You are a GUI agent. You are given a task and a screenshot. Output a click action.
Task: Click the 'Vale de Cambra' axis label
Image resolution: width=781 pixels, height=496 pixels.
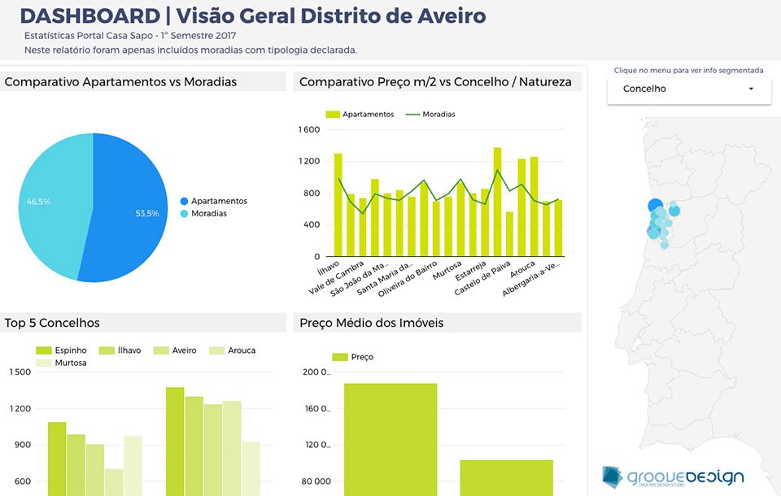coord(336,277)
